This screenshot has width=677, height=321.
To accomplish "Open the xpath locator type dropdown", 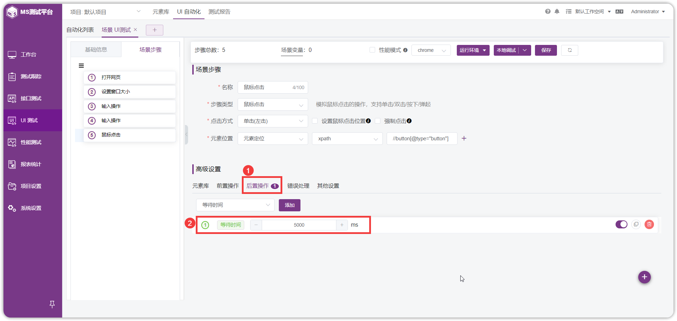I will coord(348,139).
